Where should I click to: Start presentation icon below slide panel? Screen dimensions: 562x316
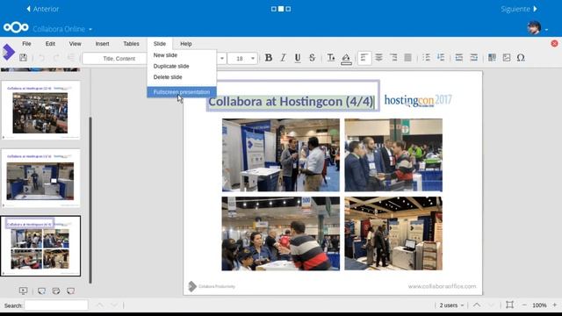click(24, 291)
